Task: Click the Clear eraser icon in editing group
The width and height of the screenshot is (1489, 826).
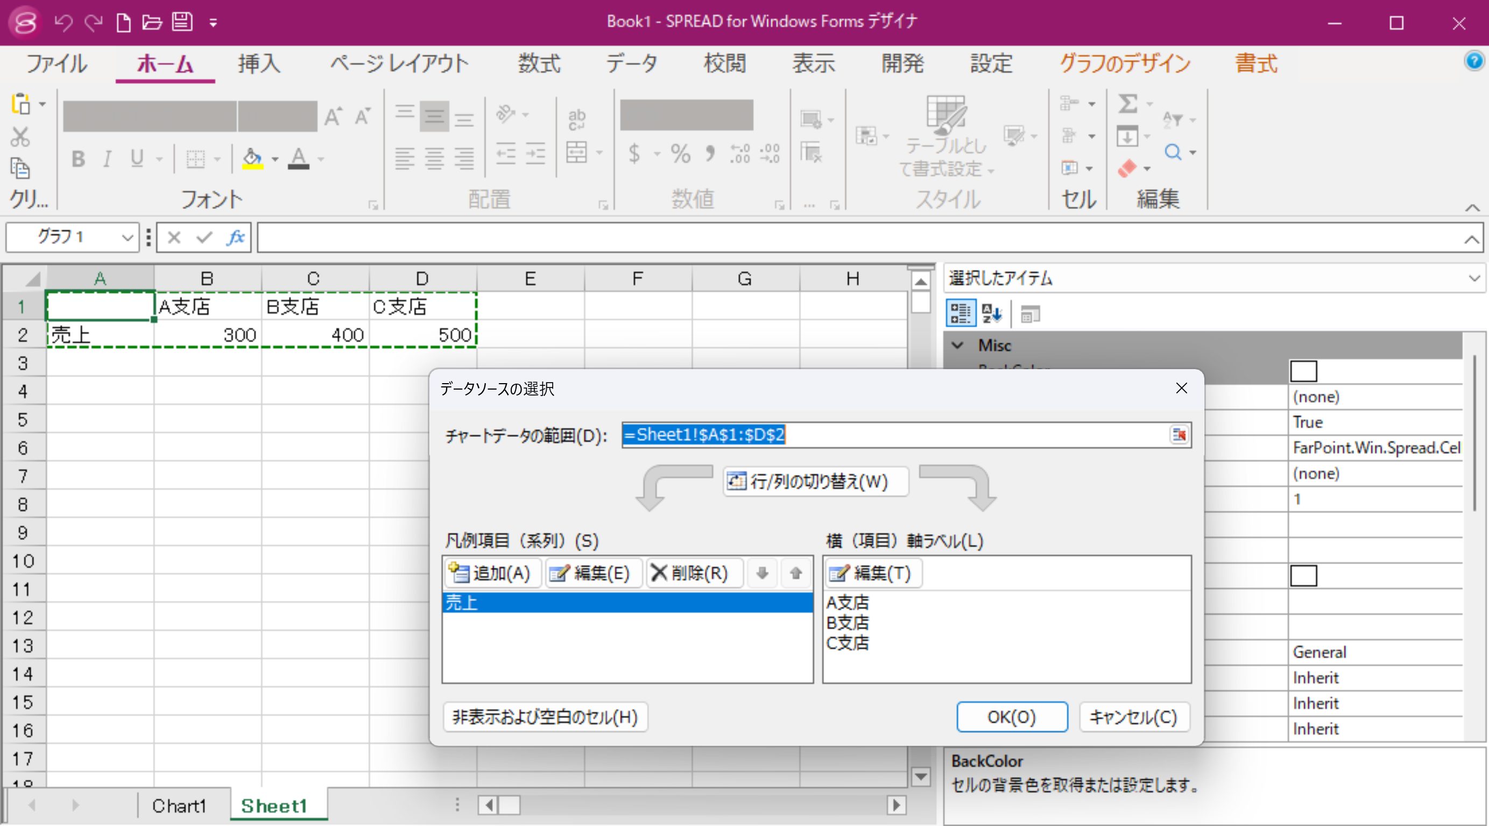Action: [x=1127, y=168]
